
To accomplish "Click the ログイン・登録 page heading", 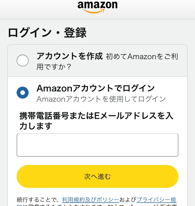I will tap(47, 33).
